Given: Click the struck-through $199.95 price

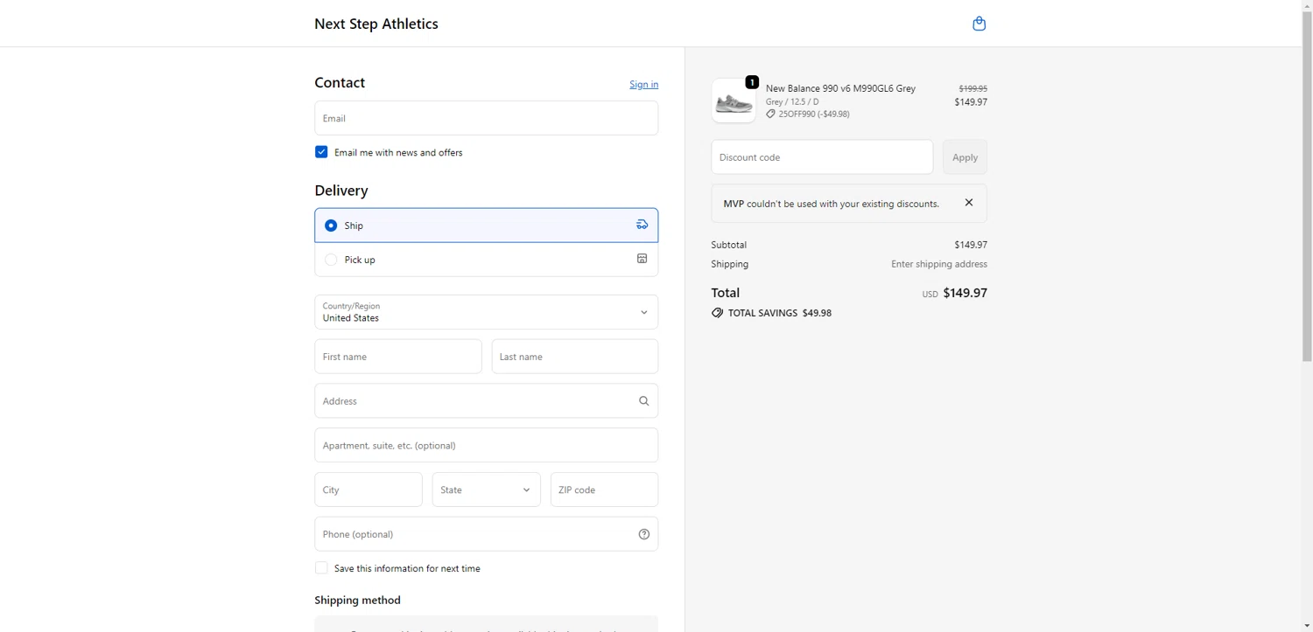Looking at the screenshot, I should 972,88.
